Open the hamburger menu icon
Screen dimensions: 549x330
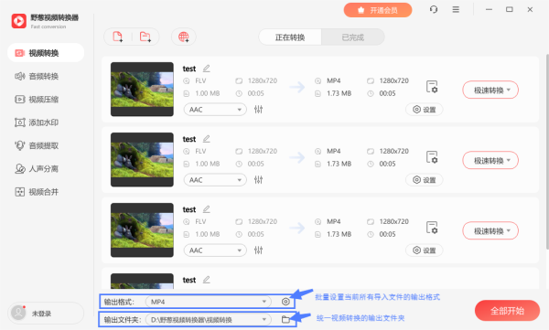(456, 9)
